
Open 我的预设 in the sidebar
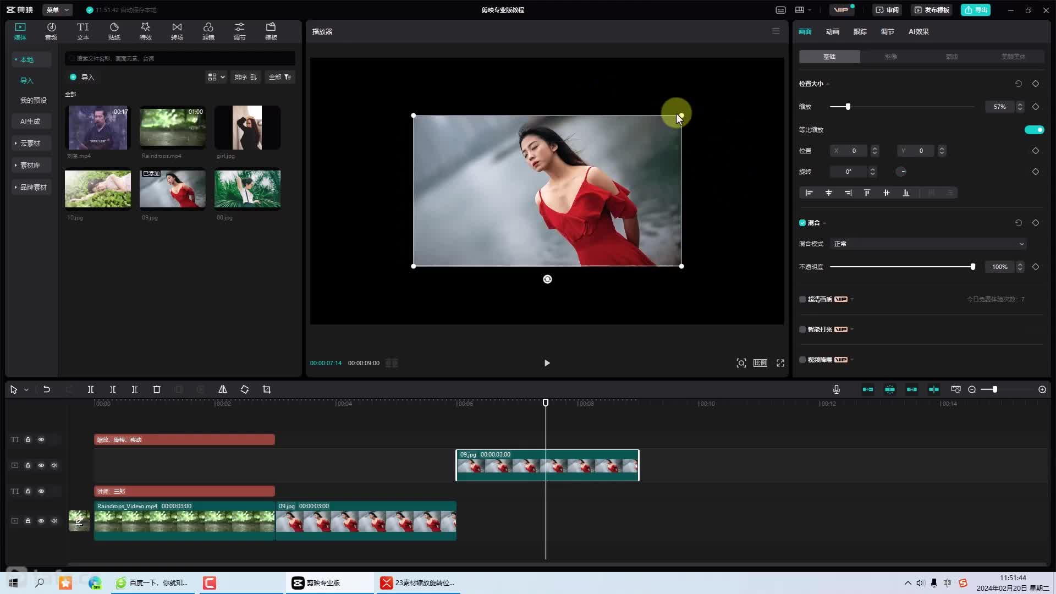[33, 100]
